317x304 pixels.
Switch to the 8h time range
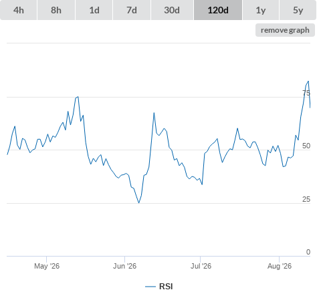(56, 10)
